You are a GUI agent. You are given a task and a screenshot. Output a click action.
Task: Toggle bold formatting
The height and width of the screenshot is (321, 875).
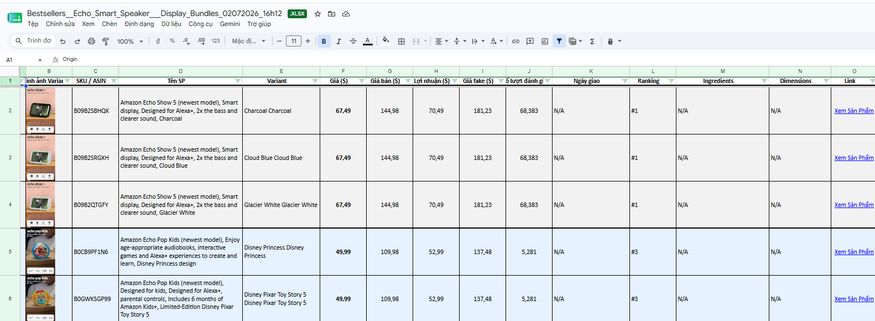click(324, 41)
